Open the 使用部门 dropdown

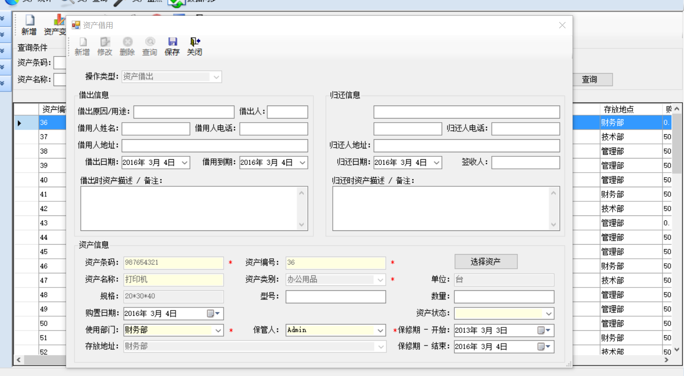click(218, 330)
